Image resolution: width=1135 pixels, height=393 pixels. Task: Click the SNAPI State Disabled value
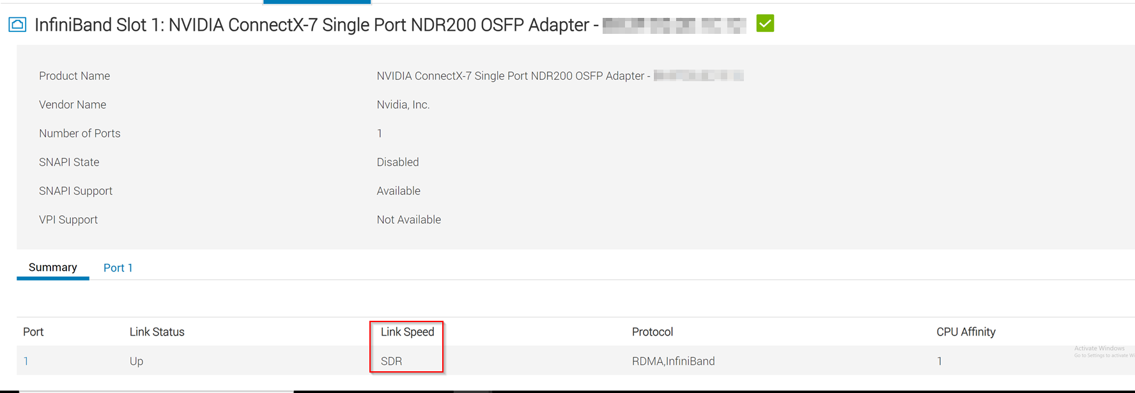click(x=398, y=162)
